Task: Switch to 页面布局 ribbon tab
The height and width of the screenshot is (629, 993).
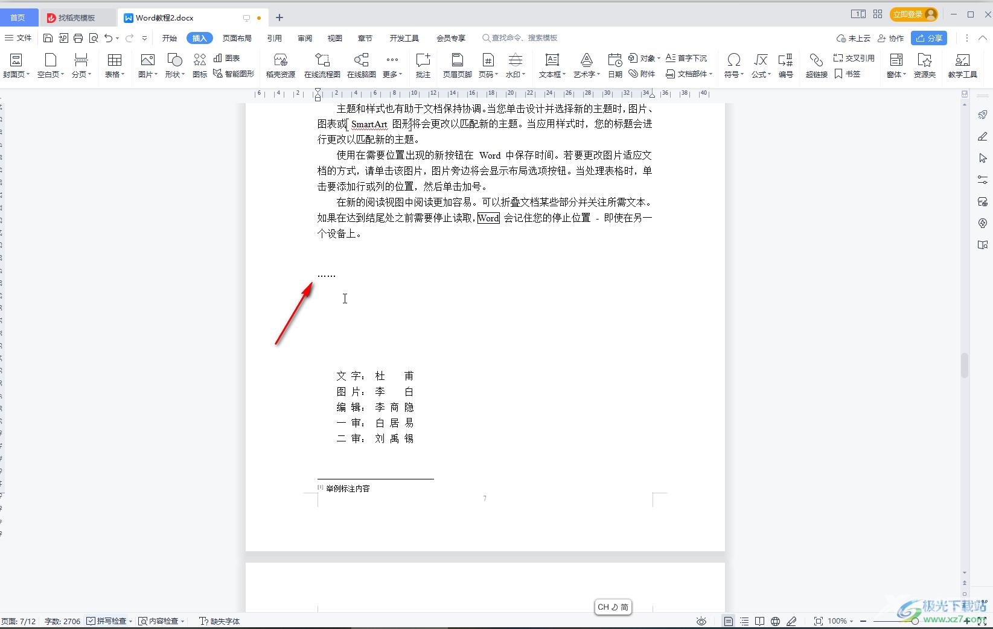Action: tap(237, 38)
